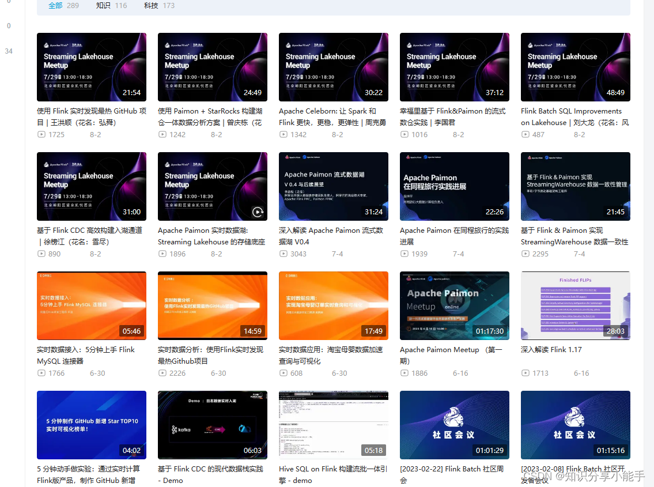Open title [2023-02-22] Flink Batch 社区周会
This screenshot has height=487, width=654.
(x=452, y=475)
